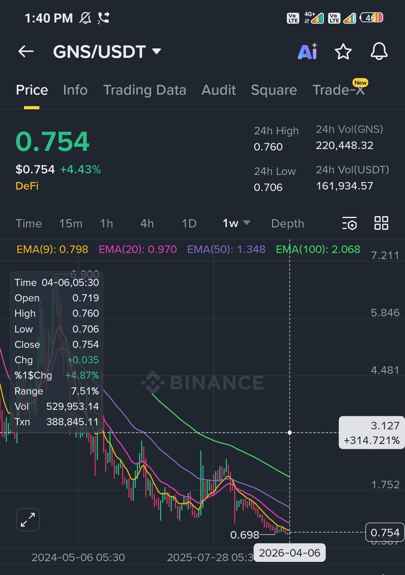
Task: Select the EMA(100) indicator label
Action: (x=317, y=249)
